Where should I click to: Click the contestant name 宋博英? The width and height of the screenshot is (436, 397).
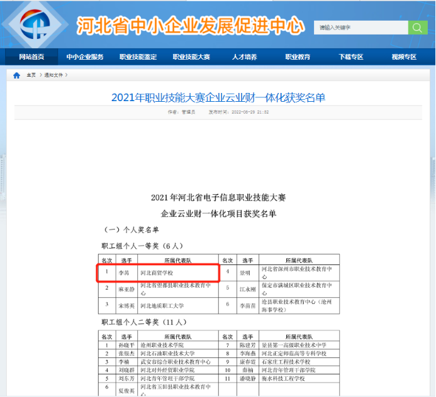click(x=126, y=306)
